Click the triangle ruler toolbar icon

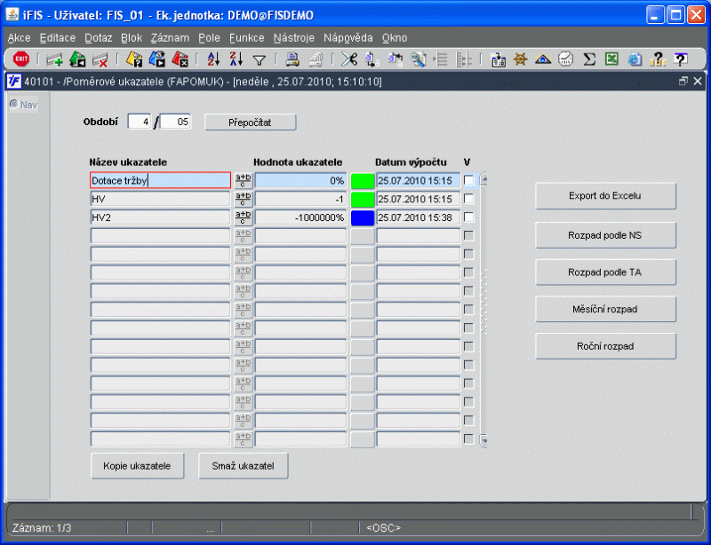tap(543, 59)
